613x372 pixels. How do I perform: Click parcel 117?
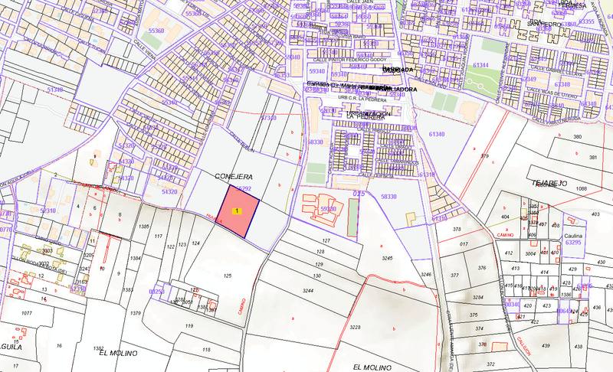159,237
